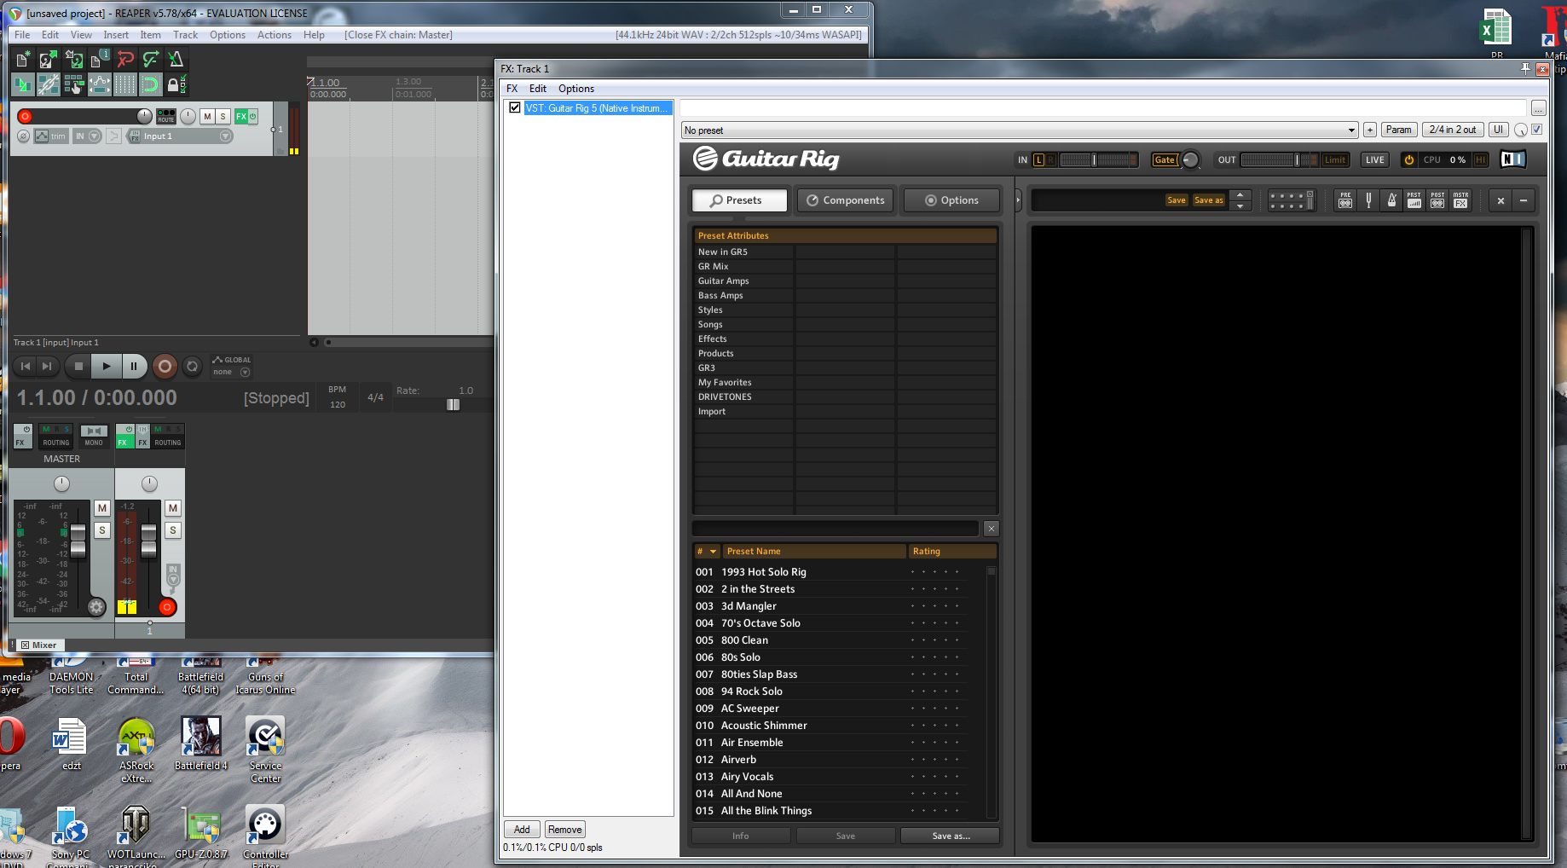Click the New Project toolbar icon in REAPER
Image resolution: width=1567 pixels, height=868 pixels.
23,59
